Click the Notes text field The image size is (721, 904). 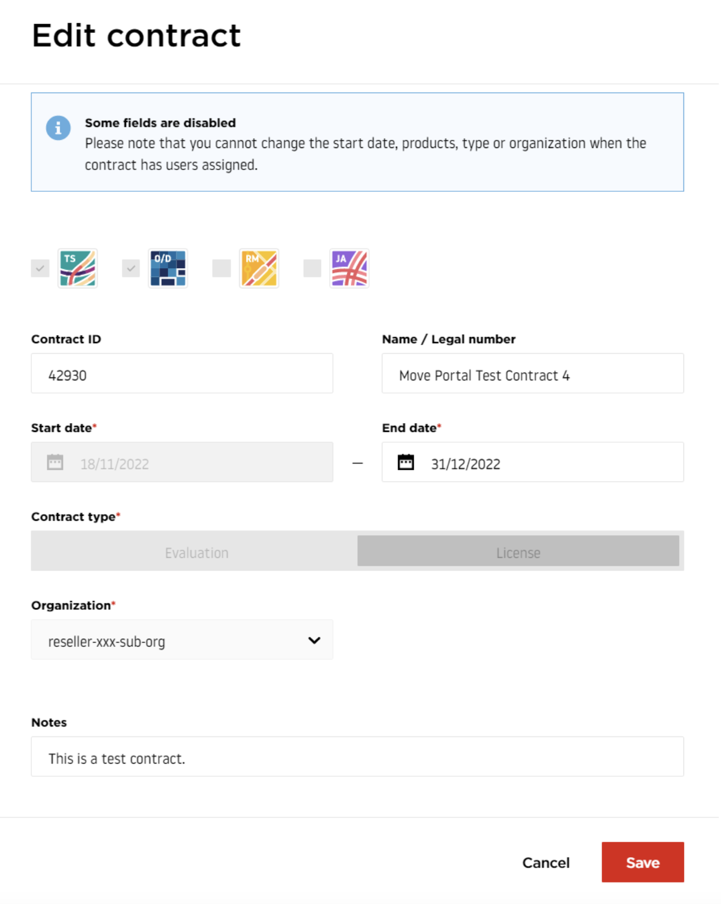[358, 757]
